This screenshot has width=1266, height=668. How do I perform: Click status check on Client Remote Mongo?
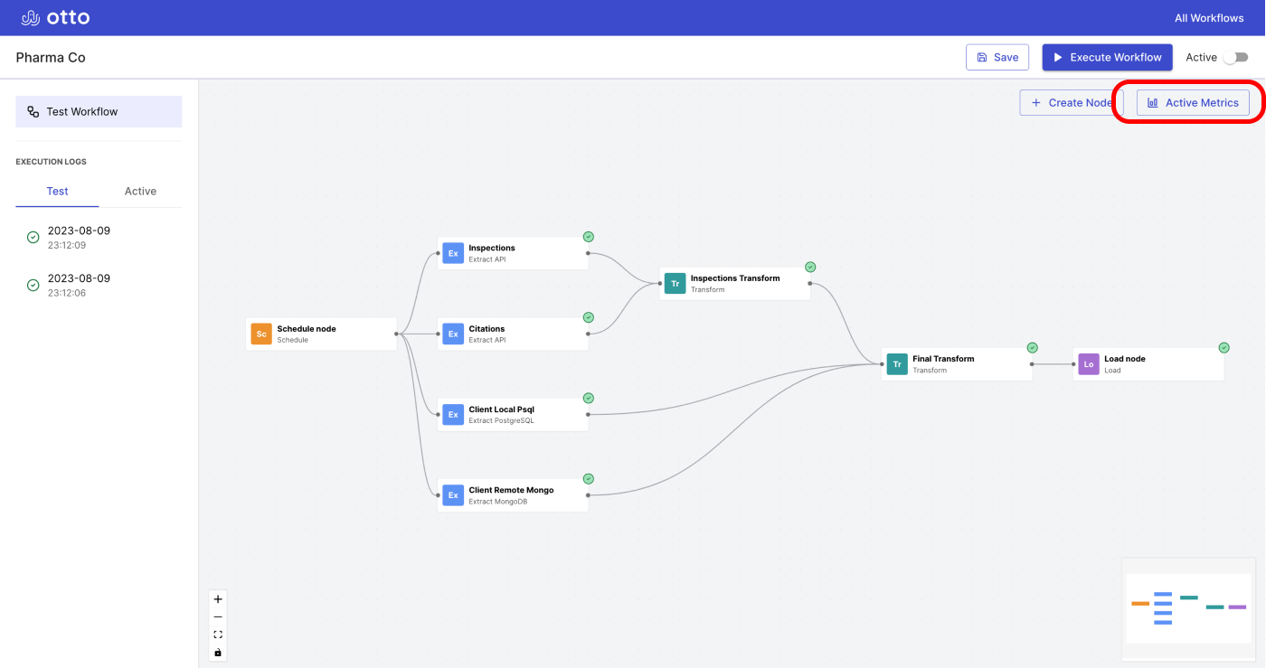tap(589, 479)
